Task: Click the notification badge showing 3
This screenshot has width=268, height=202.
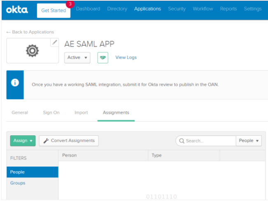Action: [70, 4]
